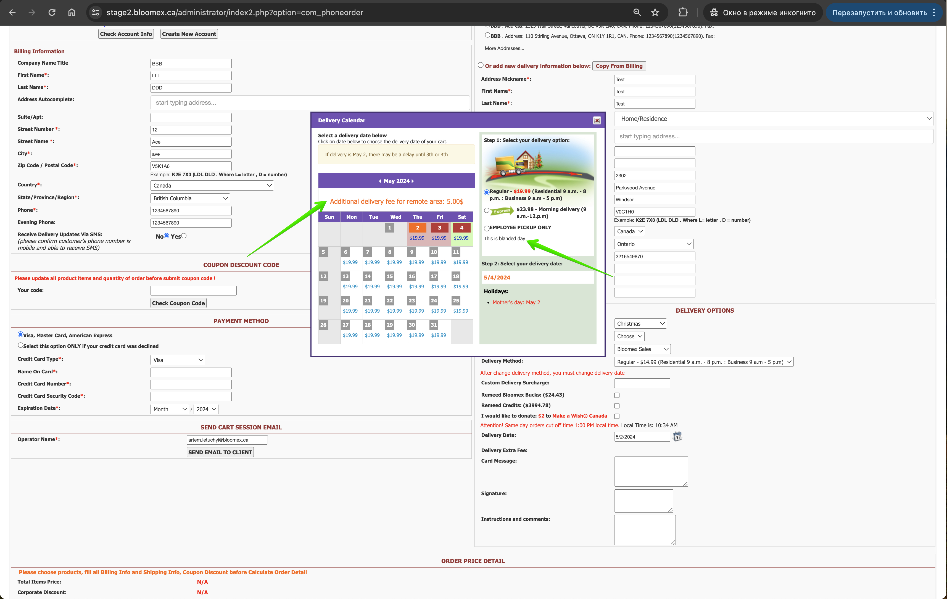Reload the page with the refresh icon
This screenshot has width=947, height=599.
[x=52, y=13]
